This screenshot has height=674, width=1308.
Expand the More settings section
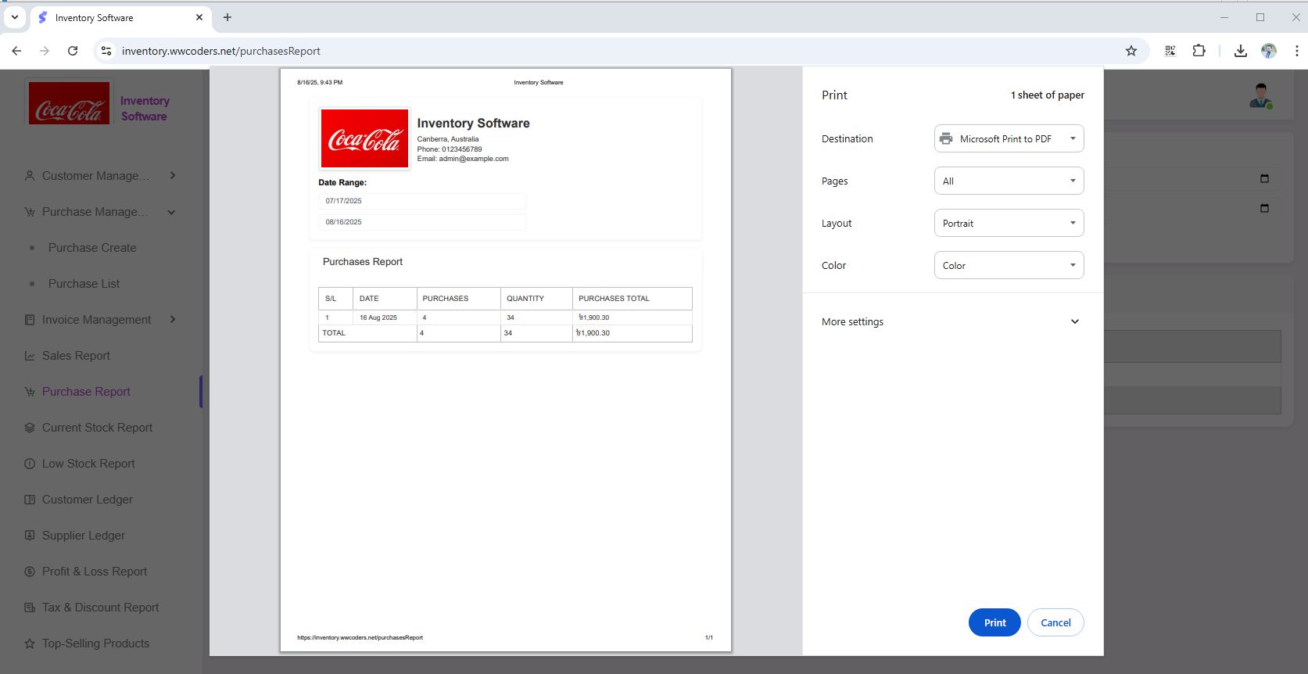point(951,321)
